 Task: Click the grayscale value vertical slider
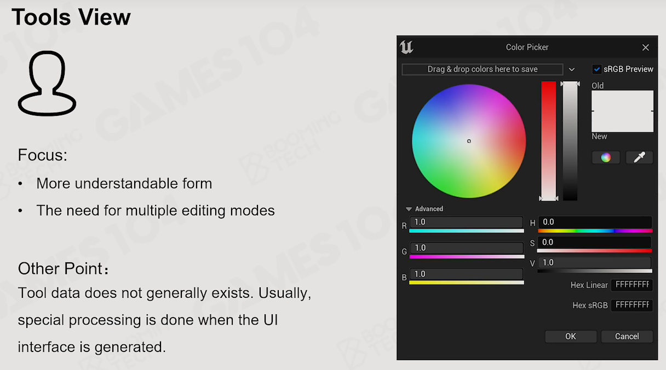(570, 141)
